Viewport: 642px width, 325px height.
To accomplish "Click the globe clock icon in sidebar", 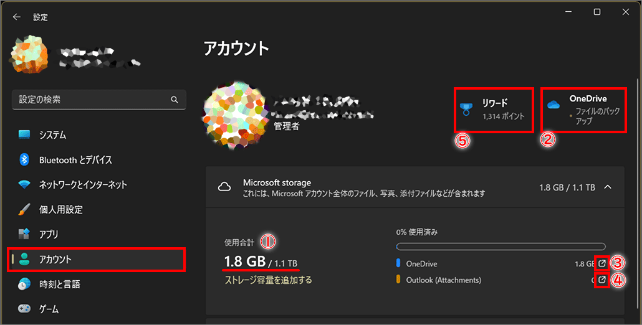I will click(x=24, y=284).
